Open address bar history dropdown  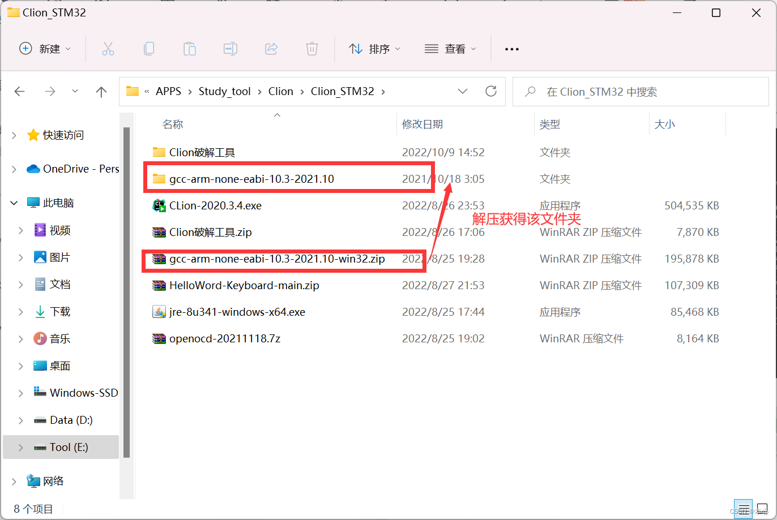pos(463,91)
